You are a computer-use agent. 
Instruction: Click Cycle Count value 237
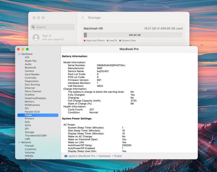click(92, 110)
